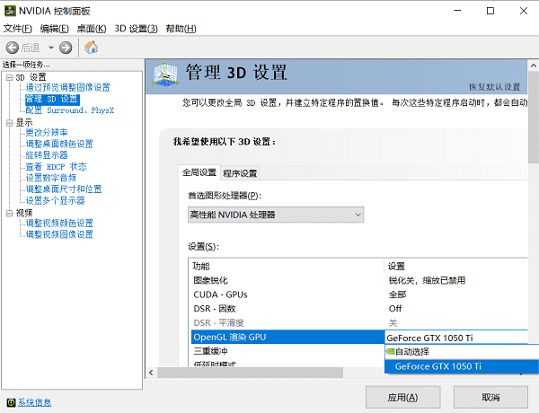Open the back button history dropdown arrow
Viewport: 539px width, 413px height.
click(x=50, y=47)
